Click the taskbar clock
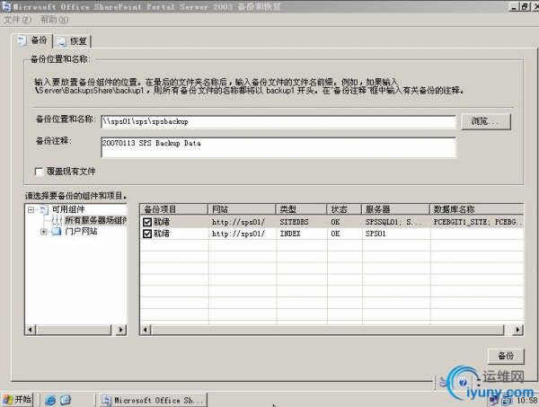This screenshot has height=407, width=539. click(x=527, y=401)
